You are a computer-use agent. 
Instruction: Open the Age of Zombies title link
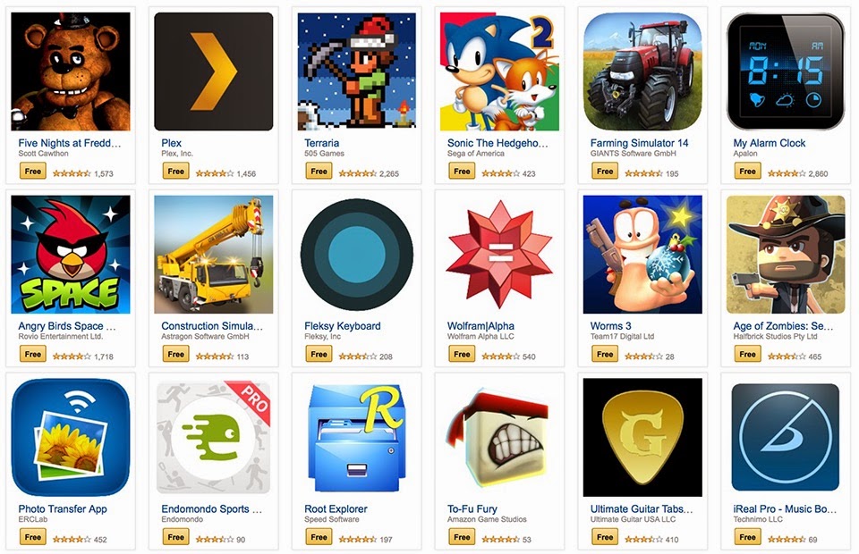coord(784,326)
